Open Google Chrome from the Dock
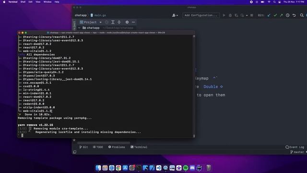The image size is (307, 173). click(118, 168)
